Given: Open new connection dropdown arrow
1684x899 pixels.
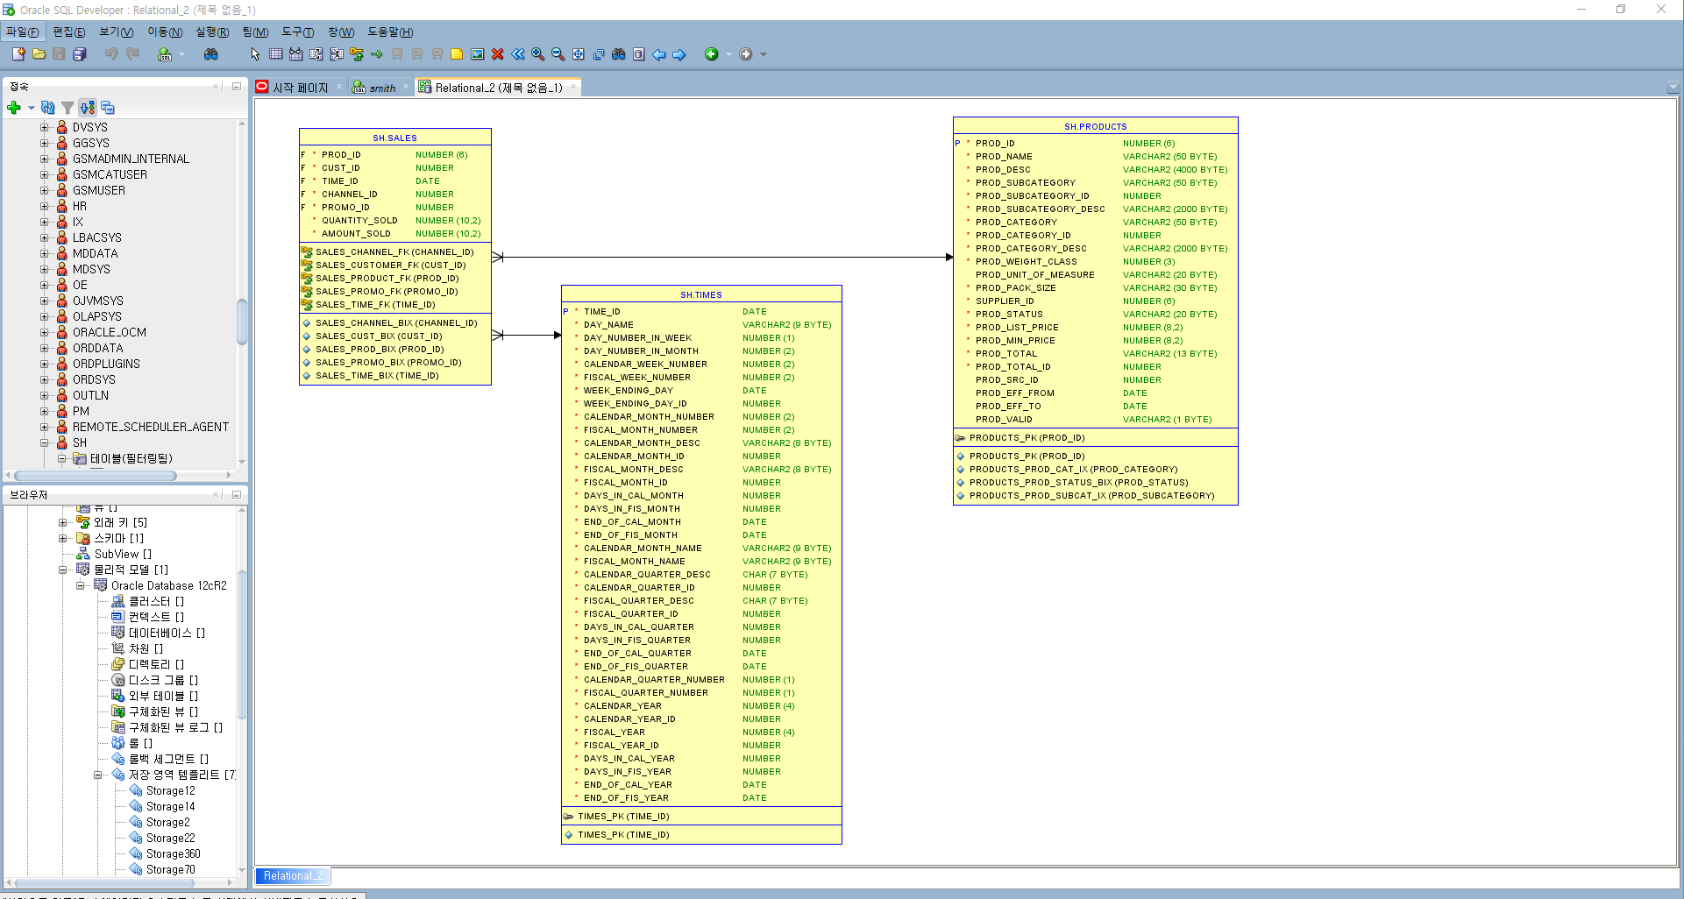Looking at the screenshot, I should pos(32,108).
